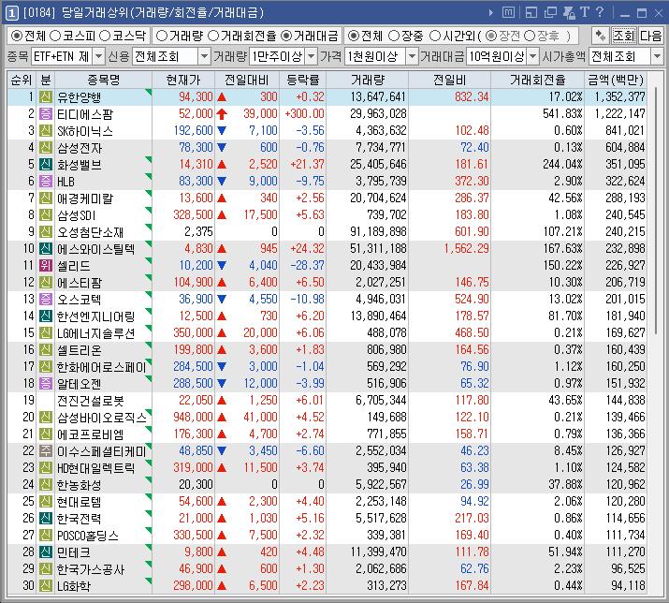Select the 거래량 radio button
669x603 pixels.
tap(162, 36)
